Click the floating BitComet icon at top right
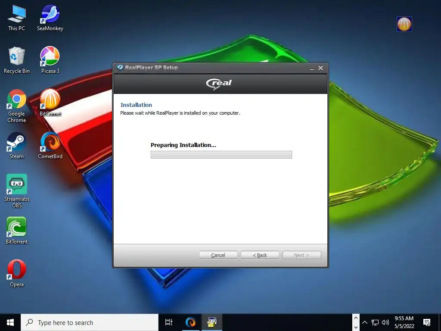 tap(404, 24)
